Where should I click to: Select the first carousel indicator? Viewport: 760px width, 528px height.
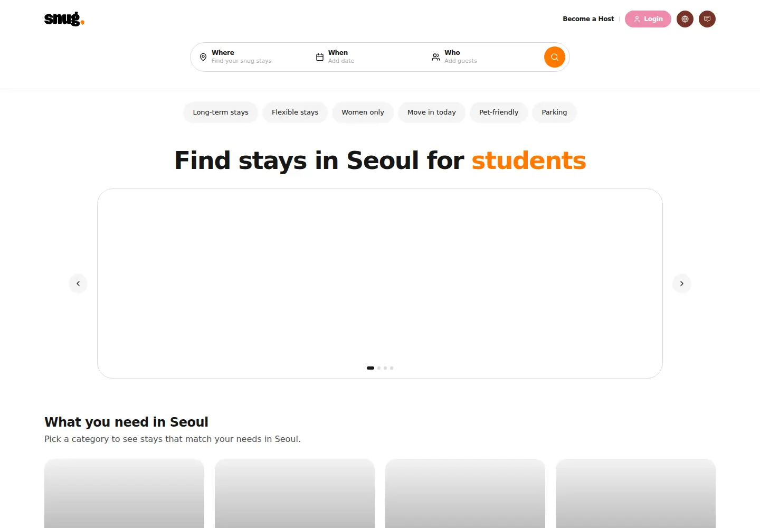click(370, 368)
